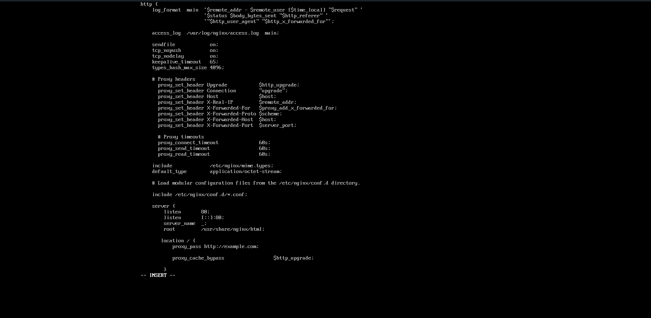Click keepalive_timeout value 65
Screen dimensions: 651x318
pyautogui.click(x=214, y=62)
